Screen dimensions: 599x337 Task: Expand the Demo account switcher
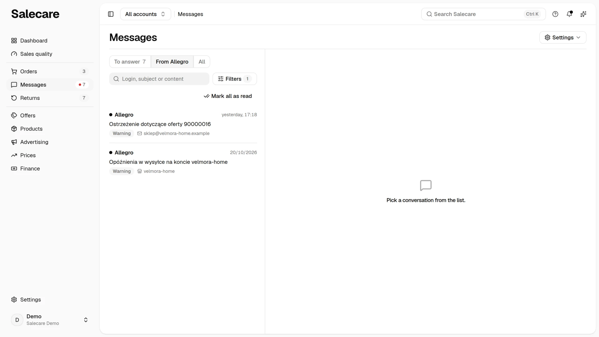point(50,320)
